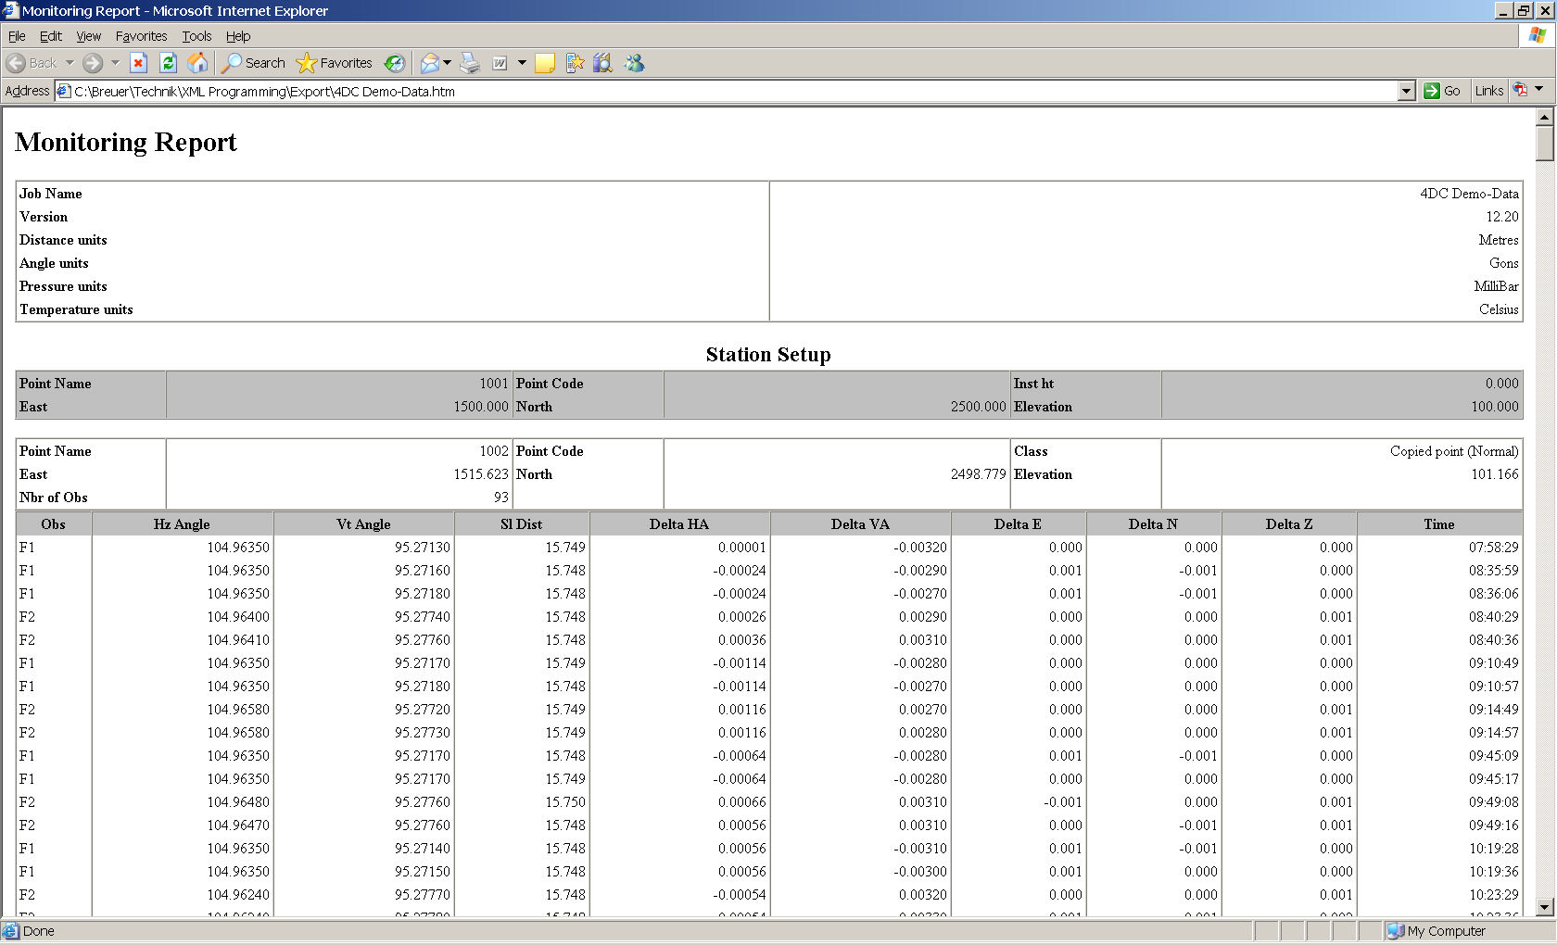Refresh the Monitoring Report page

[x=168, y=62]
